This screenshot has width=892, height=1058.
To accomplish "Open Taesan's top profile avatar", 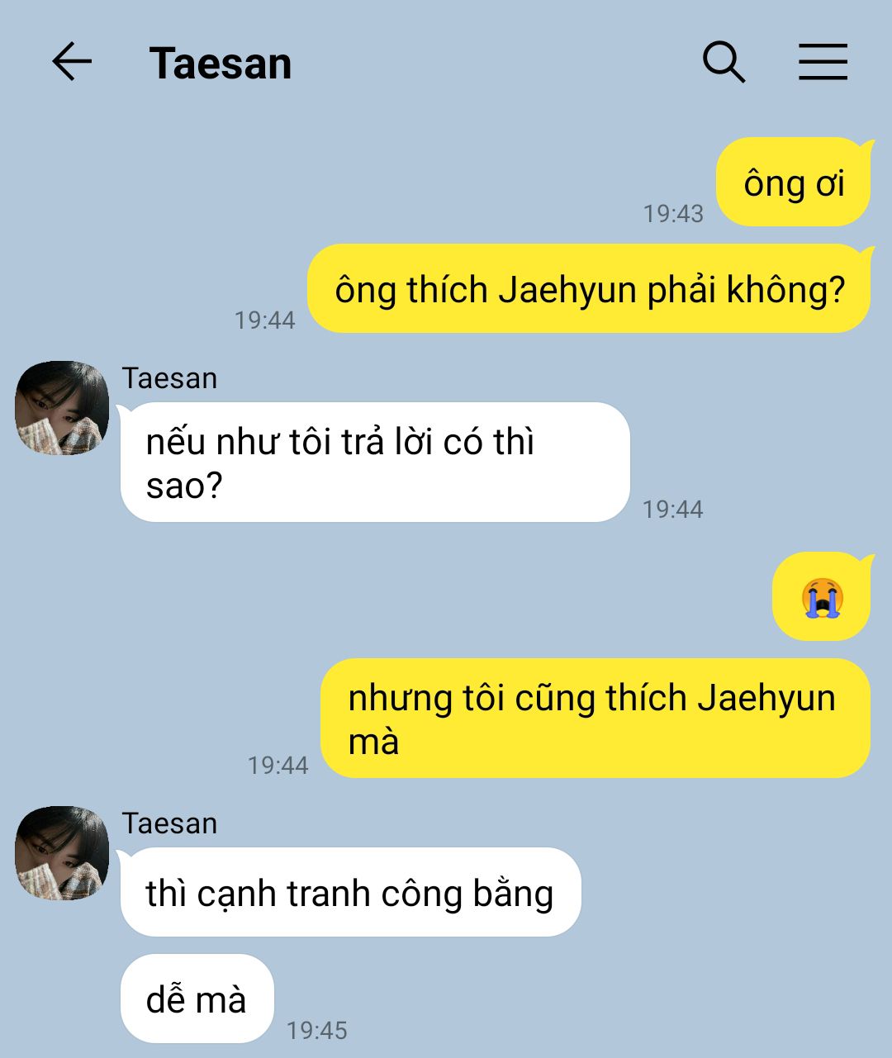I will tap(62, 408).
